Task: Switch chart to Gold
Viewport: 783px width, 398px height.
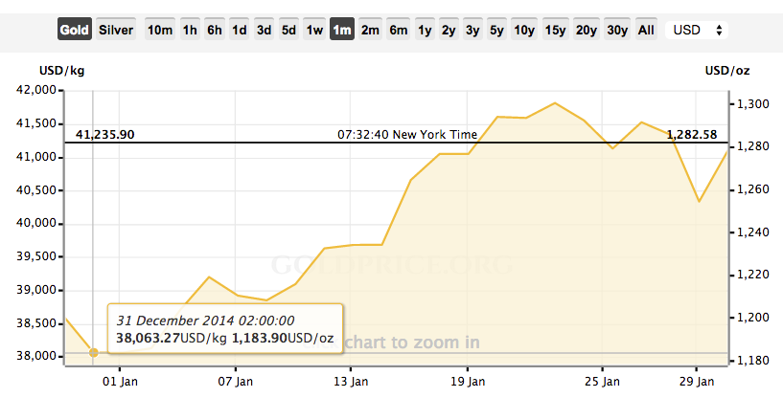Action: coord(74,30)
